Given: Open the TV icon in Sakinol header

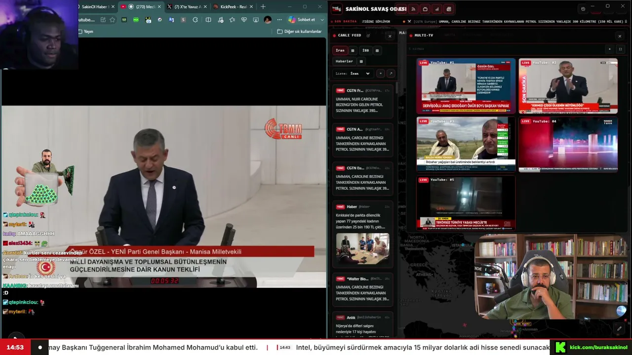Looking at the screenshot, I should [x=425, y=9].
